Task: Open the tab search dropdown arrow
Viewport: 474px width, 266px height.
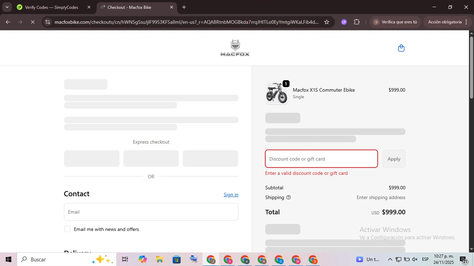Action: click(7, 7)
